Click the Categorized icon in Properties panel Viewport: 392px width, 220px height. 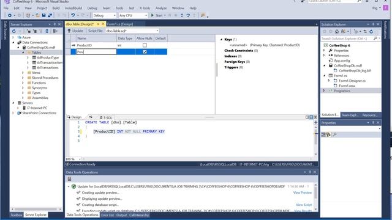click(x=323, y=134)
